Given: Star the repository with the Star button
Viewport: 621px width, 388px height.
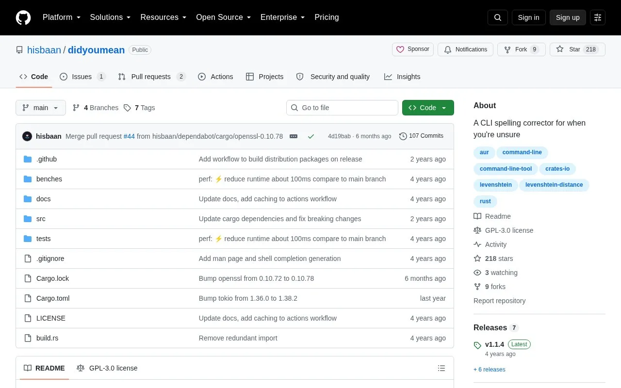Looking at the screenshot, I should (577, 49).
